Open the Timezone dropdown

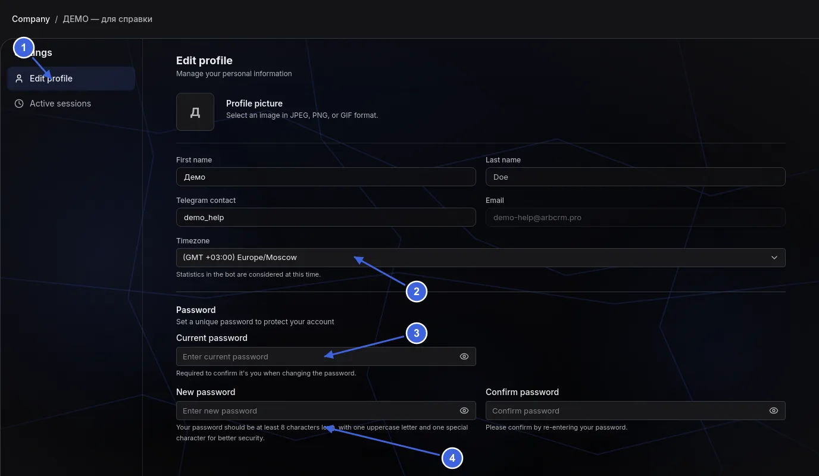[x=481, y=258]
